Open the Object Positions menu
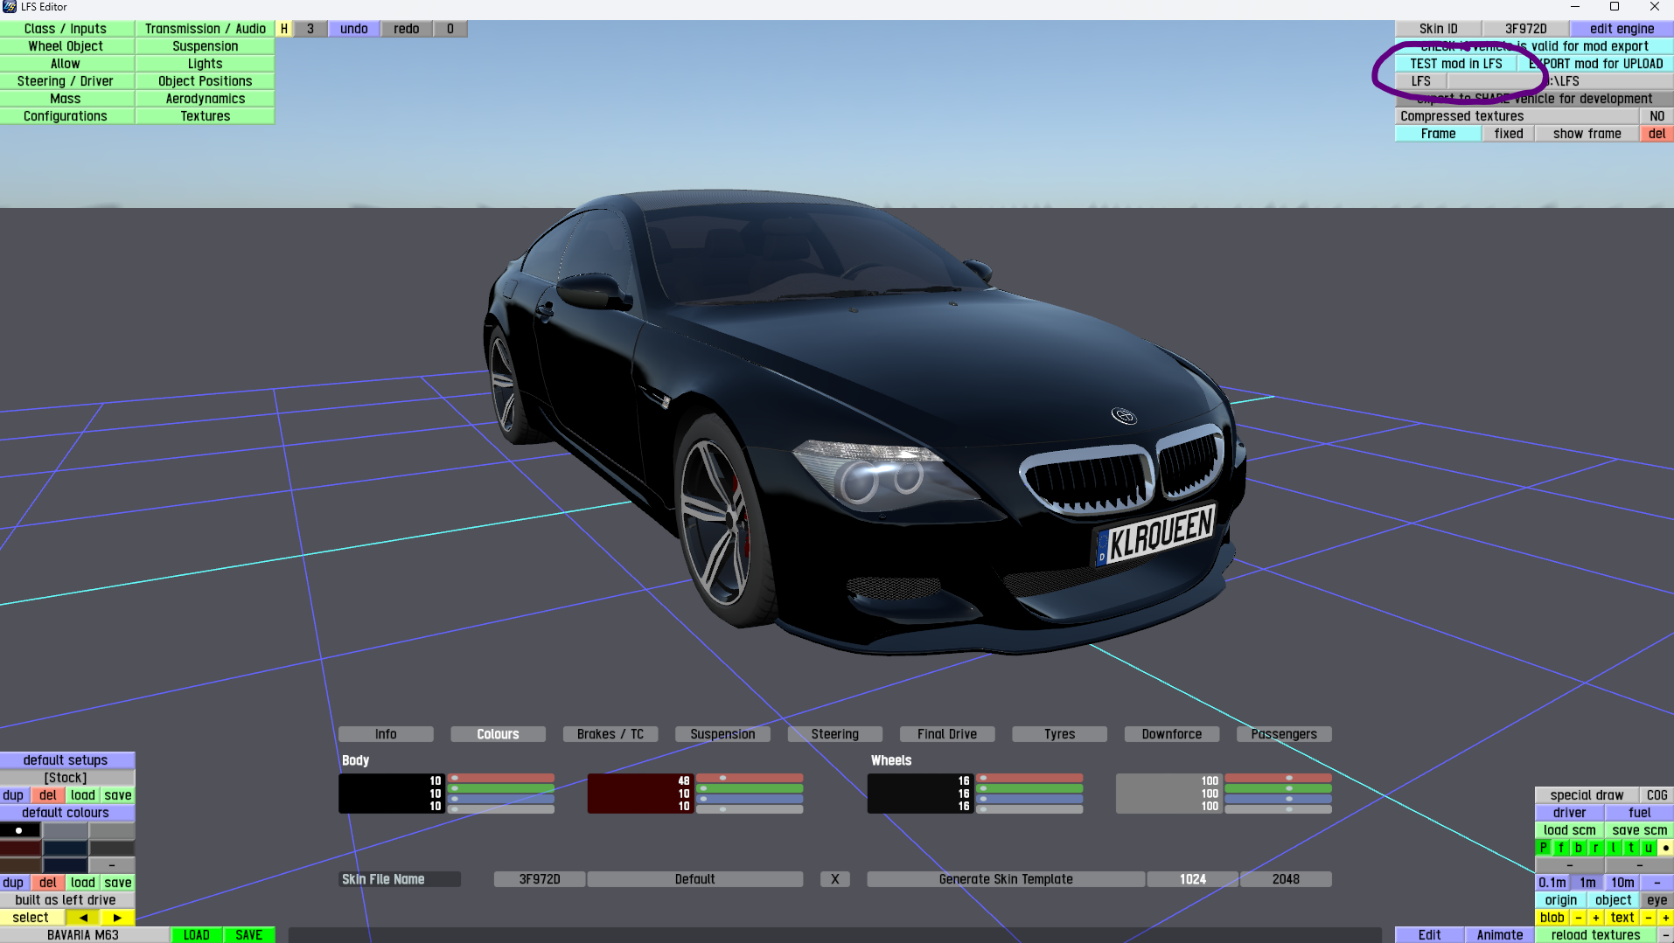This screenshot has height=943, width=1674. [206, 81]
